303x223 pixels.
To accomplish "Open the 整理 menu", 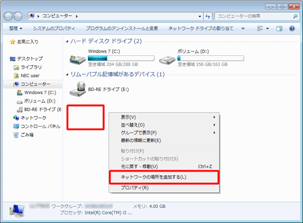I will [16, 28].
